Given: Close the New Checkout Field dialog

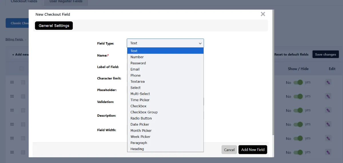Looking at the screenshot, I should coord(263,14).
